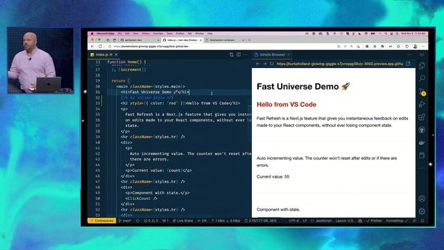Open the Search icon in activity bar
The image size is (444, 250).
422,78
